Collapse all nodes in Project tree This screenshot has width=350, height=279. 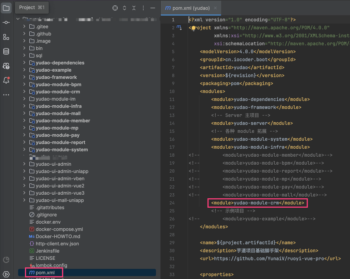[134, 8]
